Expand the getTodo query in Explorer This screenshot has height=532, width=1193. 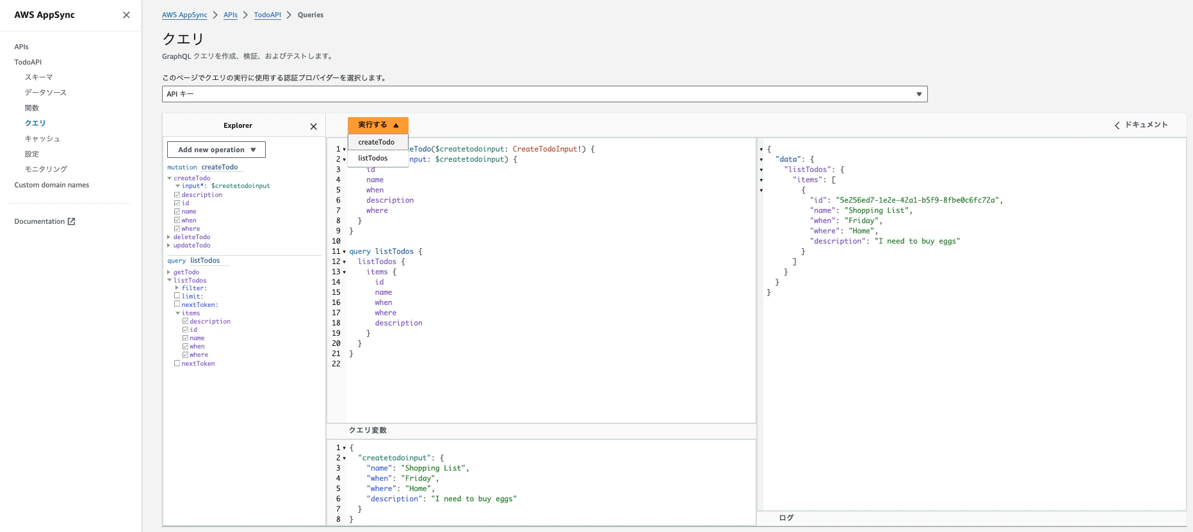(x=169, y=272)
